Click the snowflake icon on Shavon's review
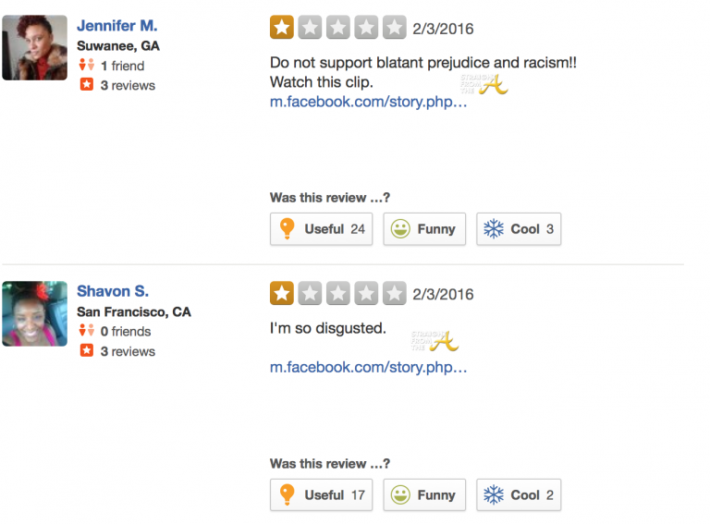Image resolution: width=710 pixels, height=524 pixels. point(494,494)
